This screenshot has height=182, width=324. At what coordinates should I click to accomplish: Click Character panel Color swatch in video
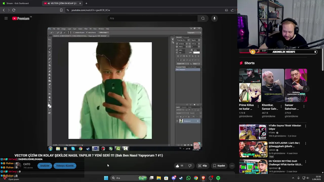[197, 53]
